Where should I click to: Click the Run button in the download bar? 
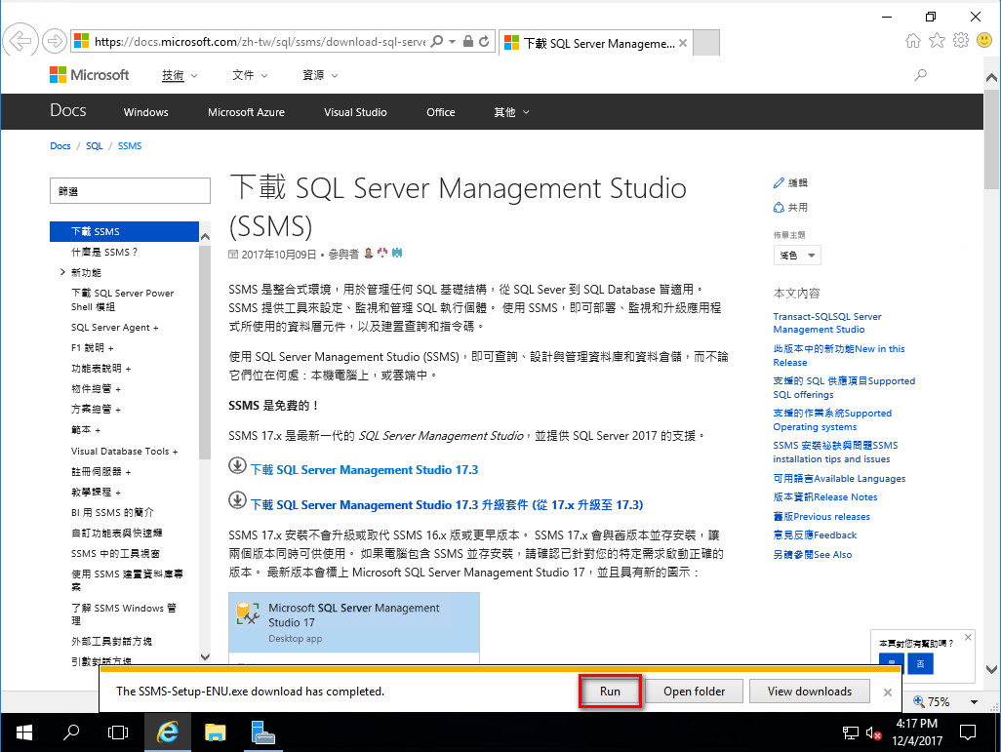[610, 691]
